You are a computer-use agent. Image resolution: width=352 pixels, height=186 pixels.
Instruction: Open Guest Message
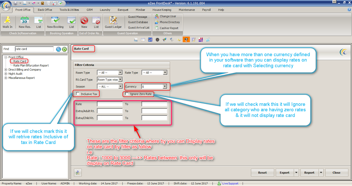138,17
